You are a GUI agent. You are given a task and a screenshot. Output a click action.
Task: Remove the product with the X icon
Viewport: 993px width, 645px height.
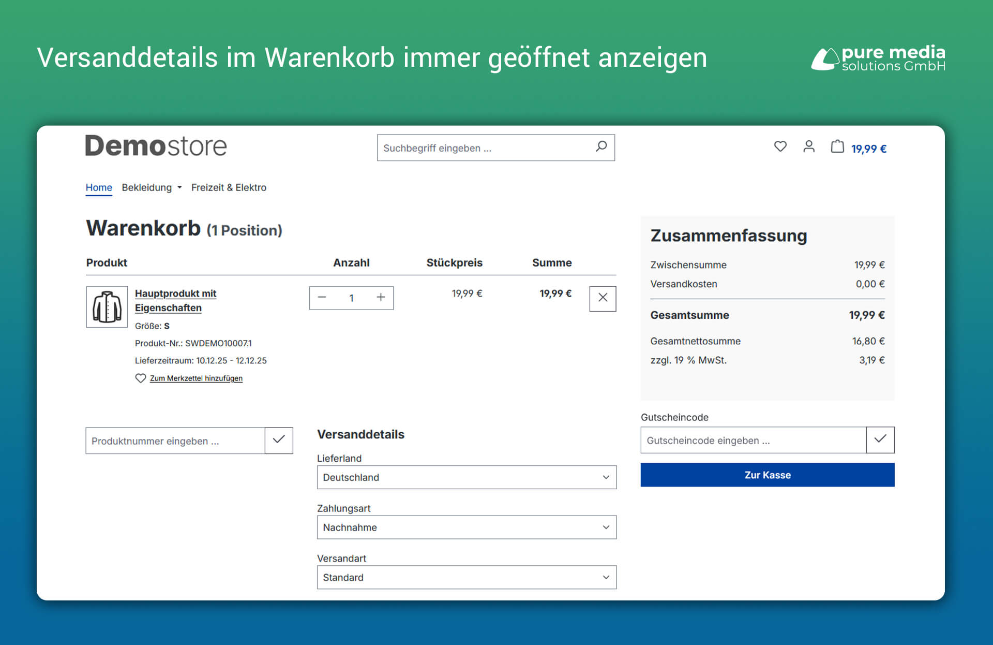pos(602,299)
